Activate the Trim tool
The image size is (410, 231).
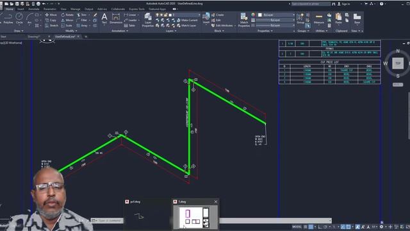click(82, 15)
